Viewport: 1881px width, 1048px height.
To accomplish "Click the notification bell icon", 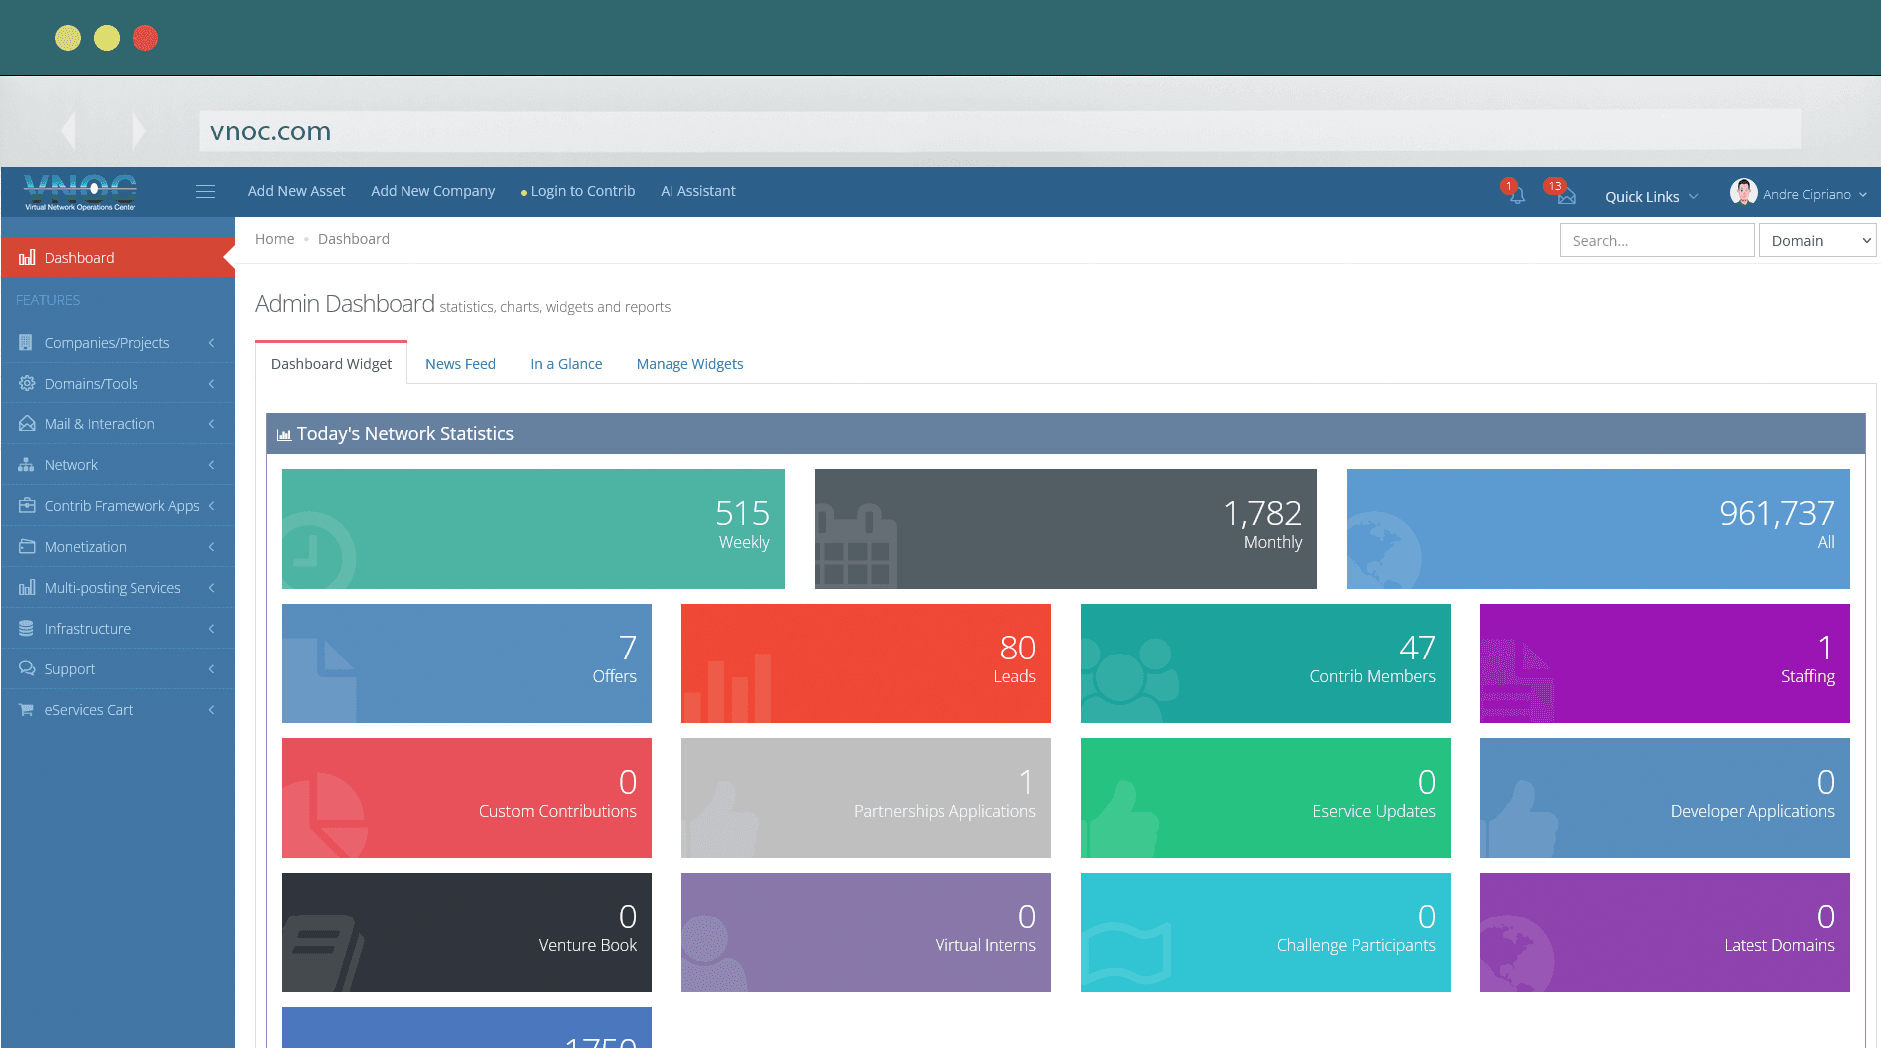I will [x=1516, y=196].
